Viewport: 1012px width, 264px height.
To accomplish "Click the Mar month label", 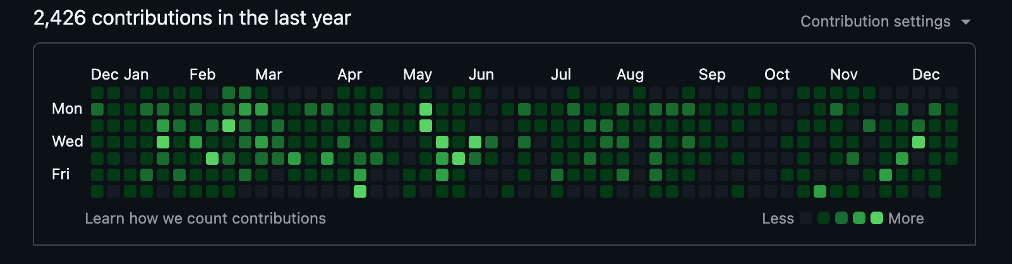I will [268, 75].
